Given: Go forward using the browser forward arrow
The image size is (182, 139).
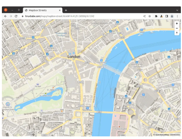Looking at the screenshot, I should click(x=11, y=16).
